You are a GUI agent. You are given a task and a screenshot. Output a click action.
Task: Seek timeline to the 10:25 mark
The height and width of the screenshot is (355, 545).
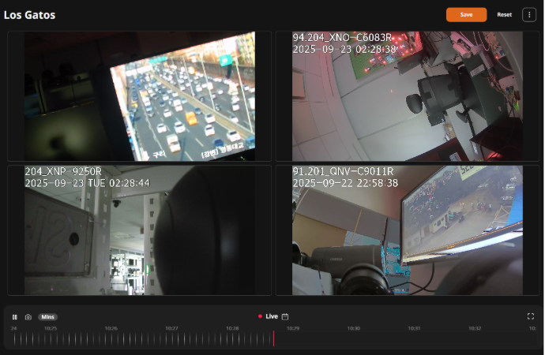(51, 338)
